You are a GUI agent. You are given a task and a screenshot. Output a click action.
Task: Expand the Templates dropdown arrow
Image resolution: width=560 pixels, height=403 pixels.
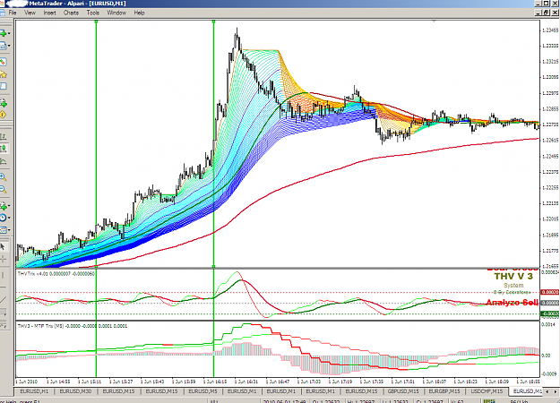(9, 230)
